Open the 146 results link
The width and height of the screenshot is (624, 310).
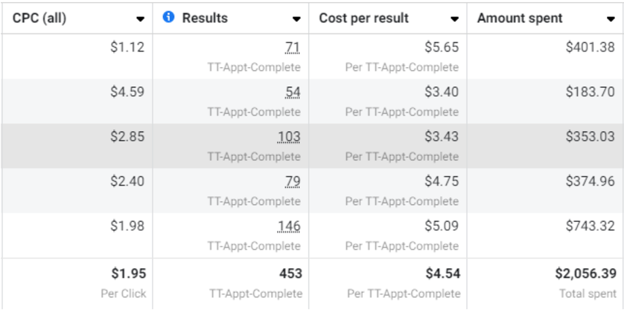pos(289,227)
